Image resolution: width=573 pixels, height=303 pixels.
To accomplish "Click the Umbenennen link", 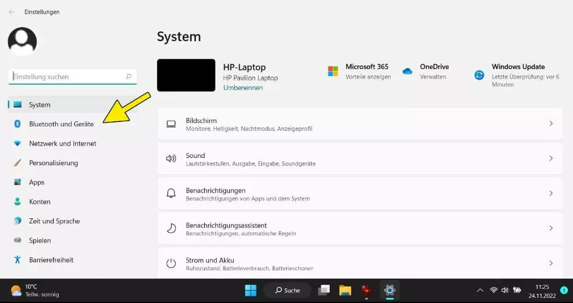I will coord(243,87).
